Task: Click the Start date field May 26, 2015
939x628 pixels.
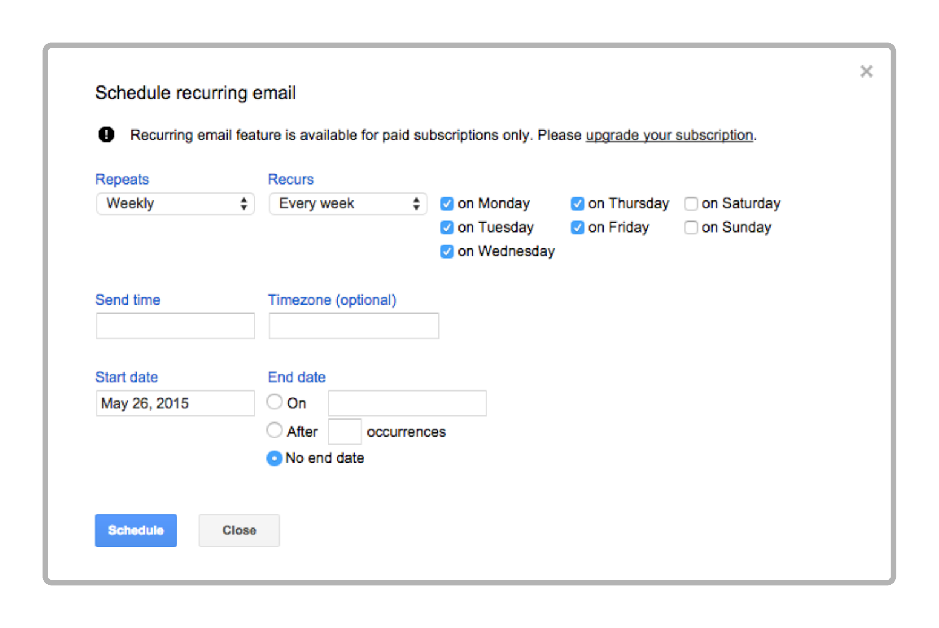Action: click(x=176, y=403)
